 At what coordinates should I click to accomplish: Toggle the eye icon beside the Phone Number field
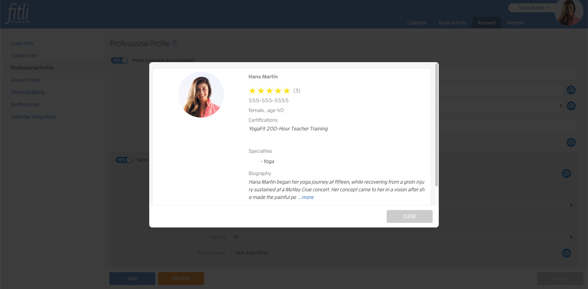[567, 253]
